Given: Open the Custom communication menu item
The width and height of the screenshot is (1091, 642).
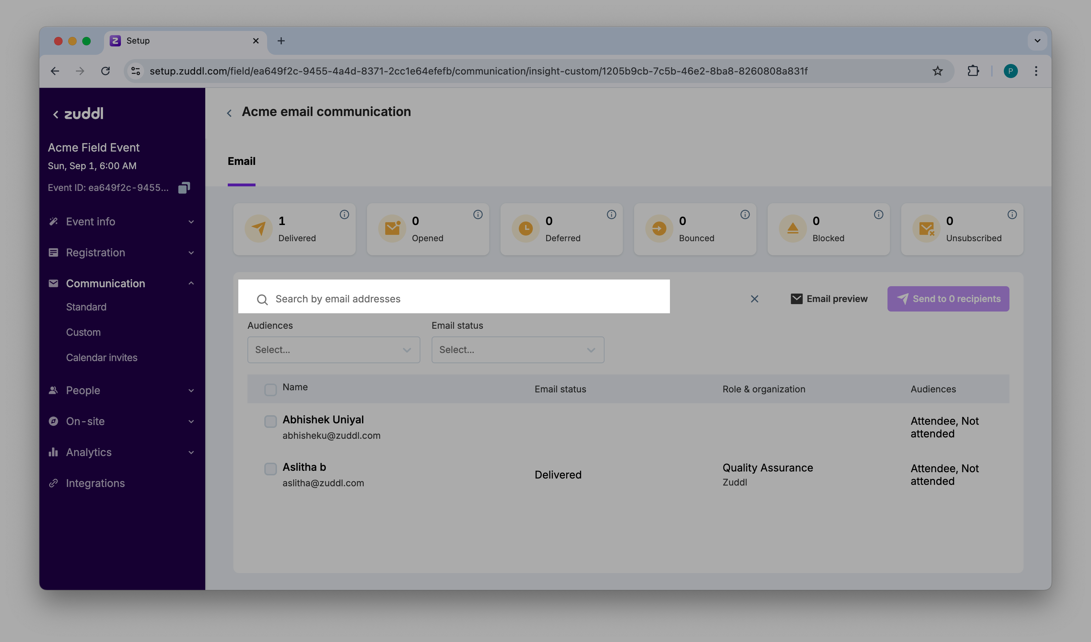Looking at the screenshot, I should coord(83,332).
